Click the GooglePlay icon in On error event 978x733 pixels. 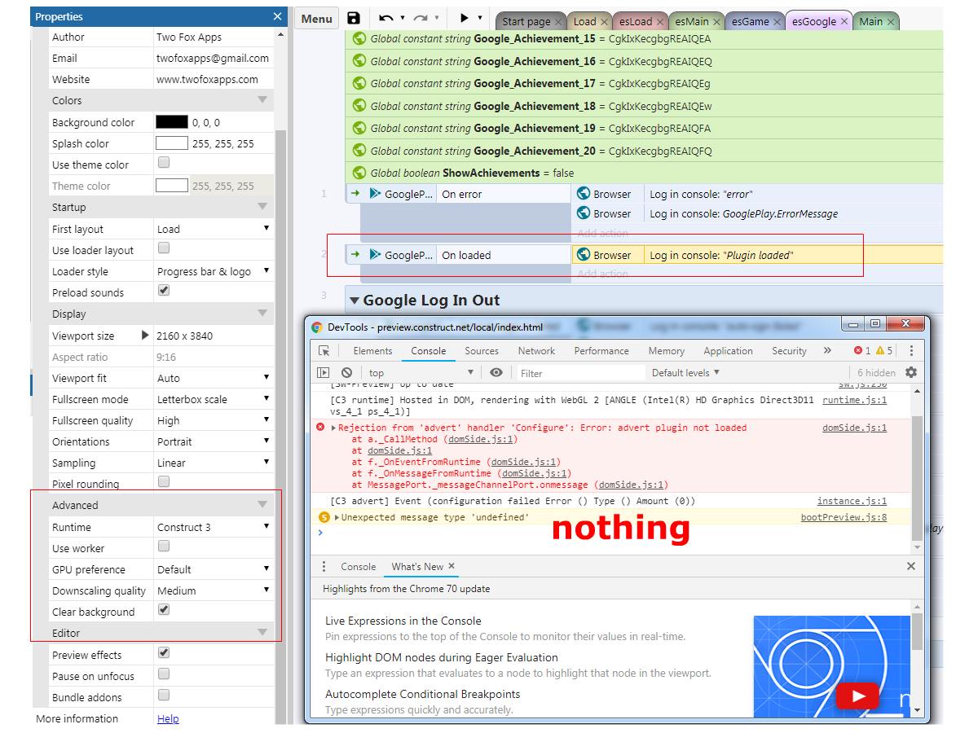pos(374,194)
